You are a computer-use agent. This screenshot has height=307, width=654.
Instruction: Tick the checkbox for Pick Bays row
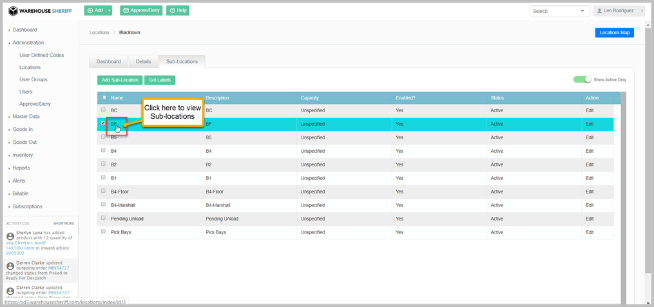(x=103, y=231)
